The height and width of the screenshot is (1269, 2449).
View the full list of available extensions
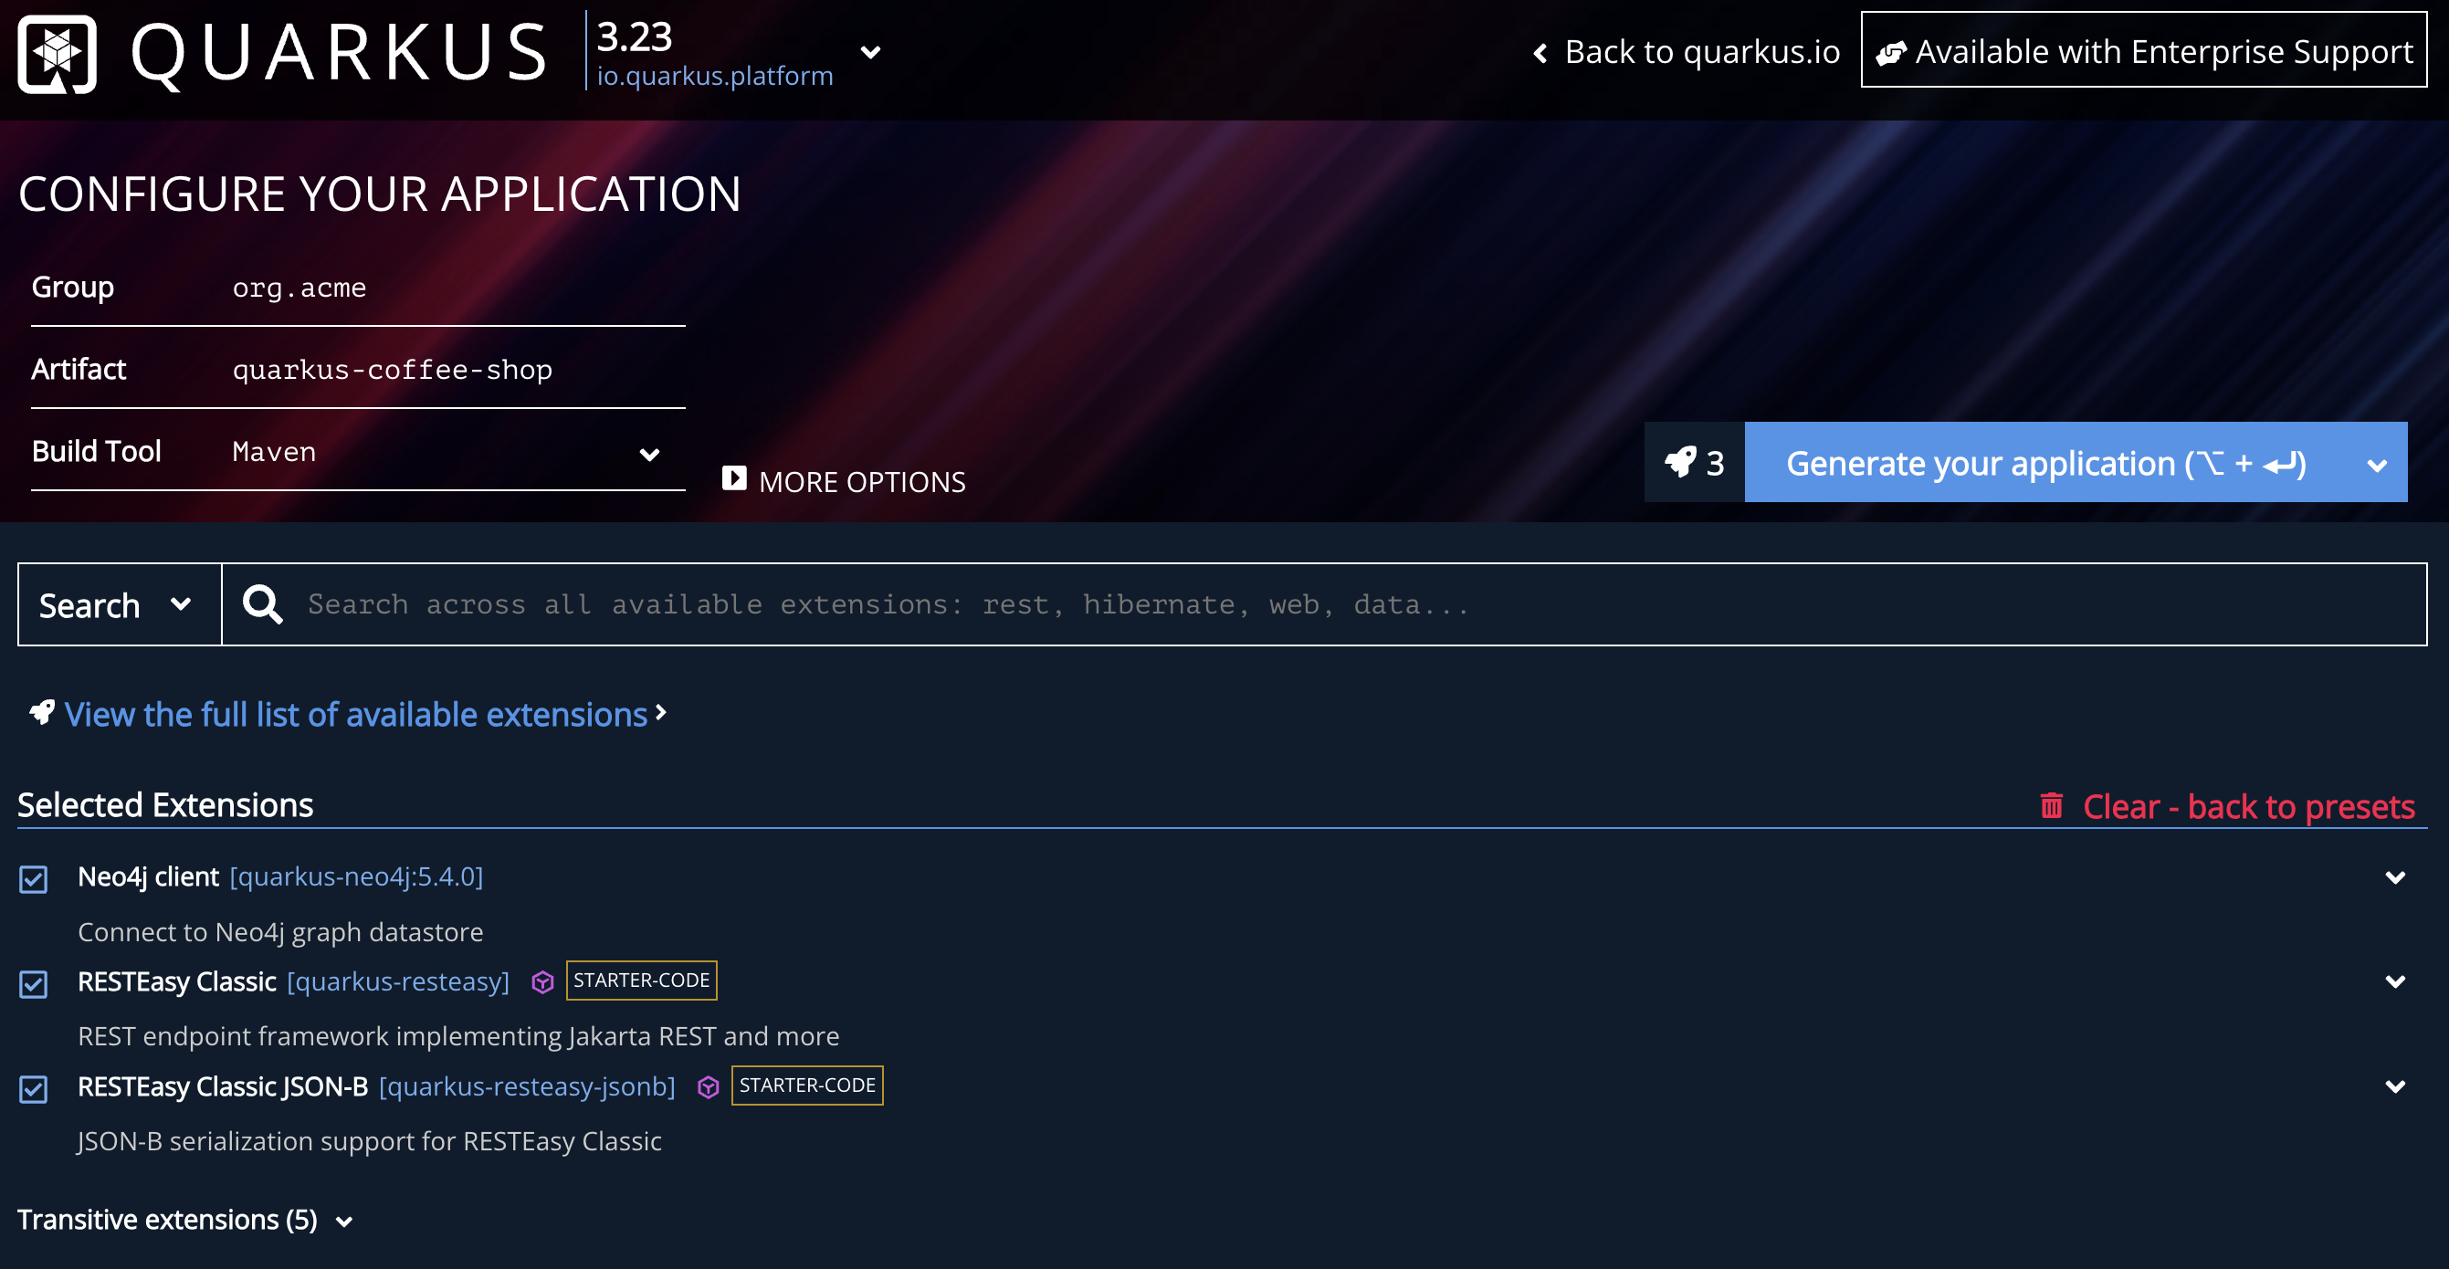pyautogui.click(x=355, y=714)
